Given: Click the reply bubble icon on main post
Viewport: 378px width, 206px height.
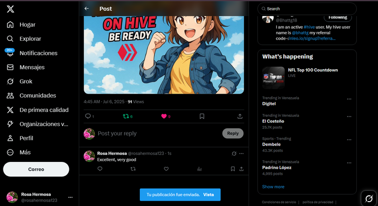Looking at the screenshot, I should point(88,116).
